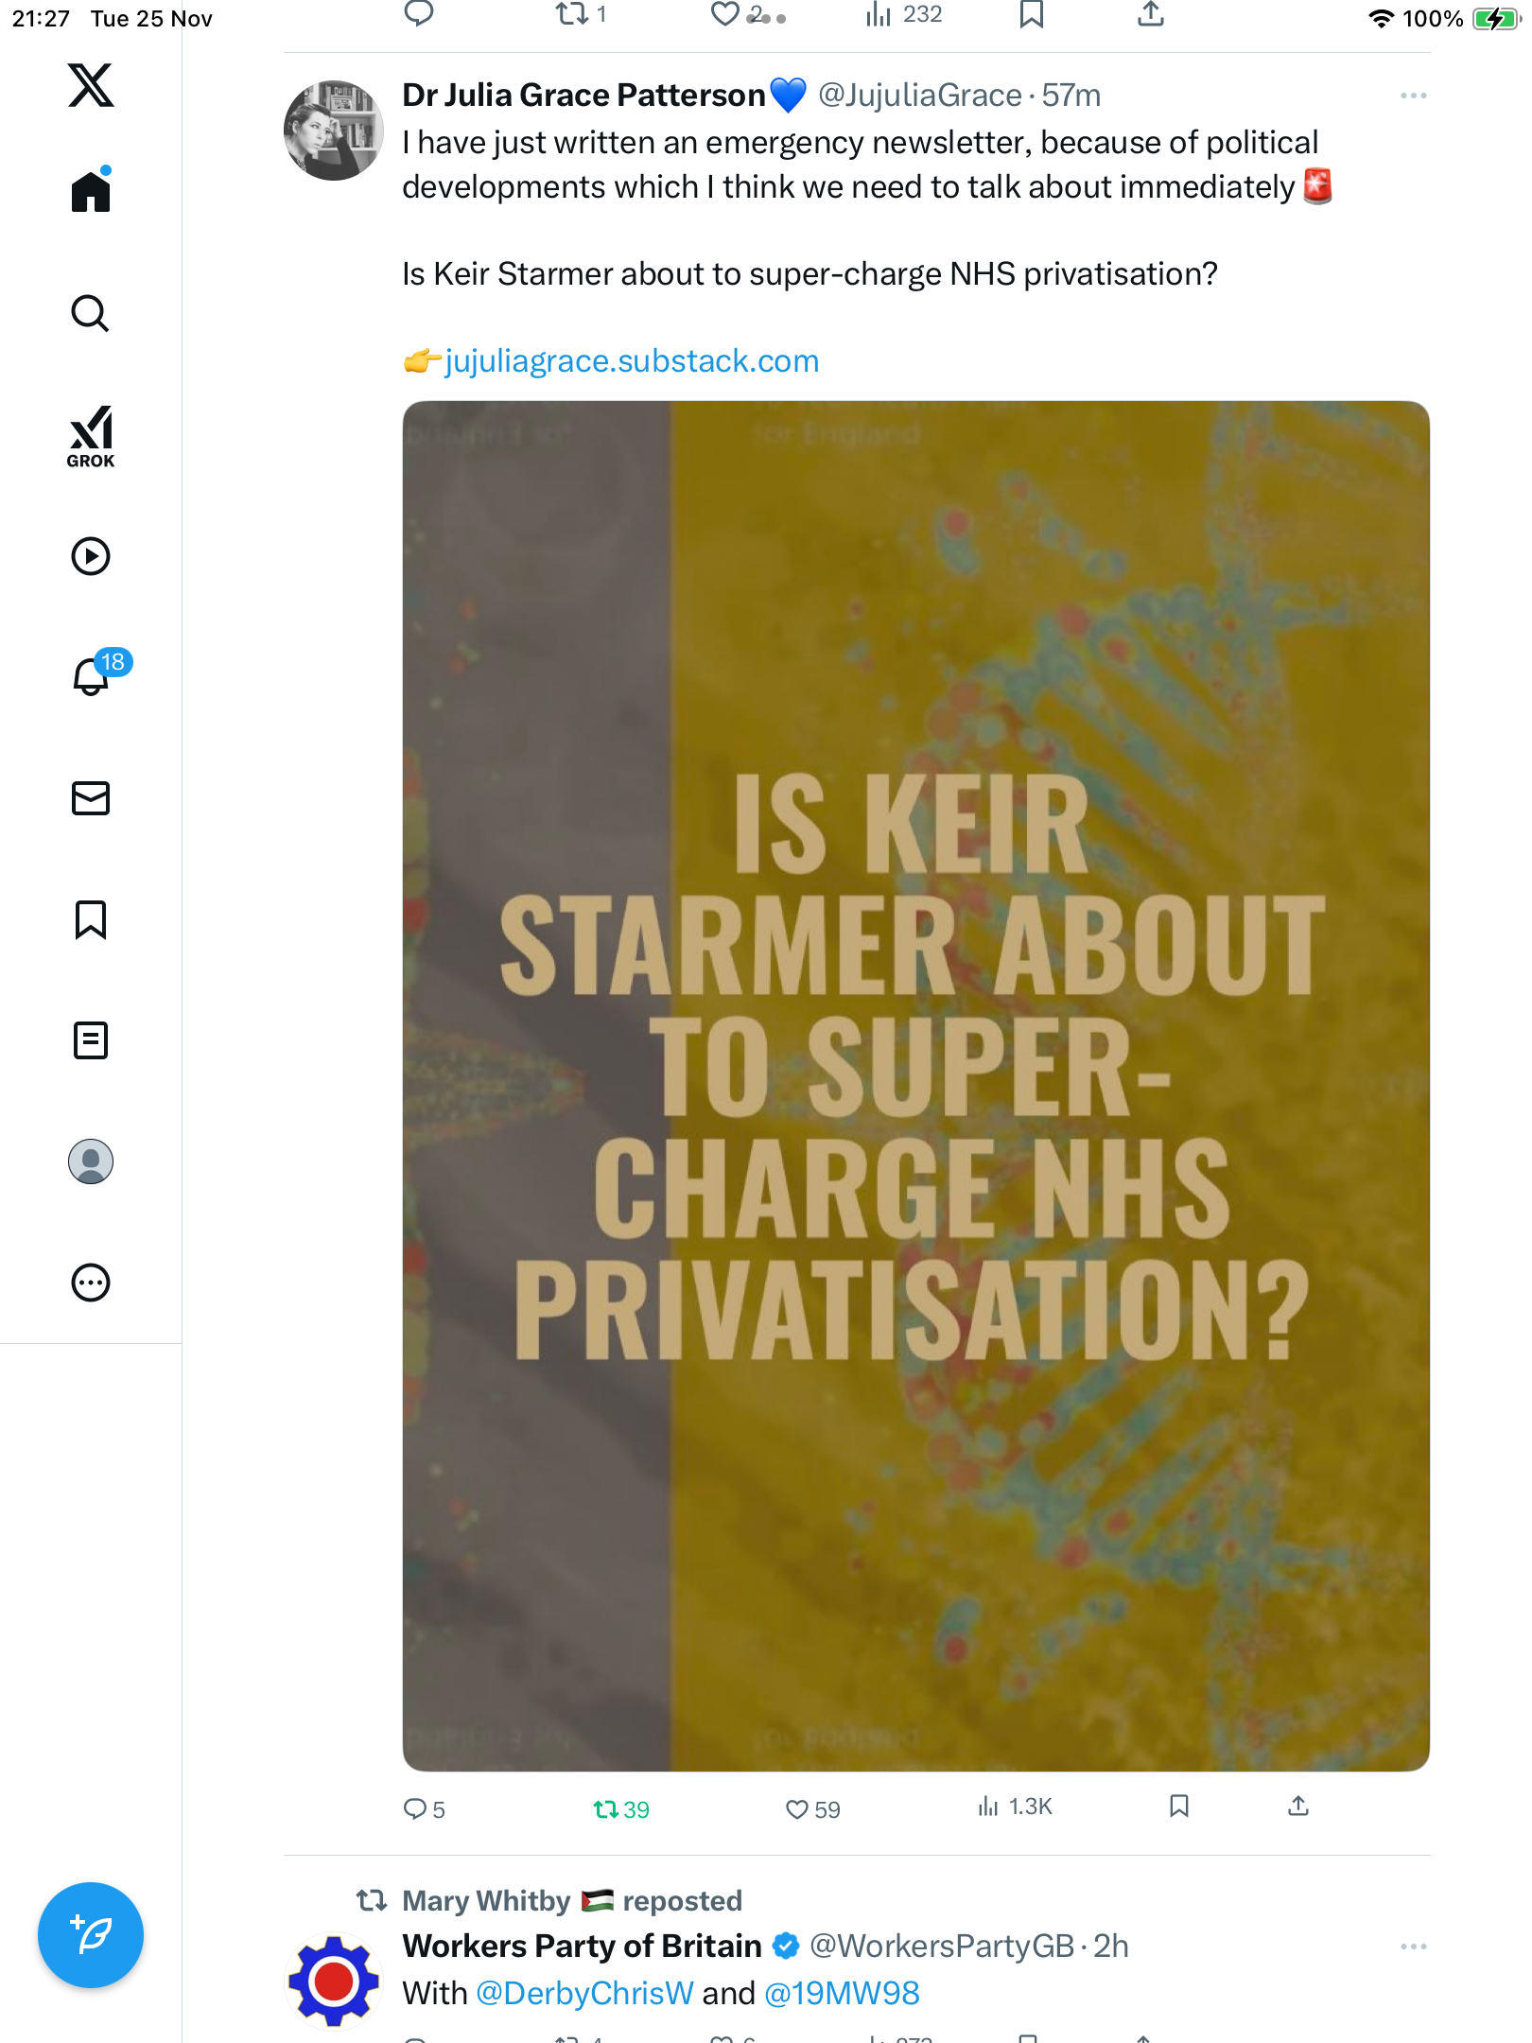Screen dimensions: 1532x2043
Task: Open more options on Workers Party post
Action: pyautogui.click(x=1413, y=1947)
